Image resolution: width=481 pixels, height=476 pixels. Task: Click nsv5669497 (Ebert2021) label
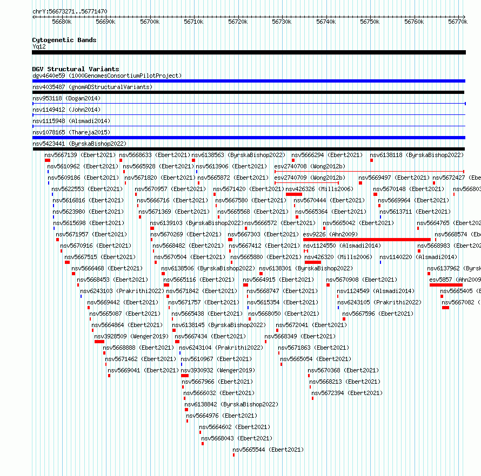click(394, 178)
